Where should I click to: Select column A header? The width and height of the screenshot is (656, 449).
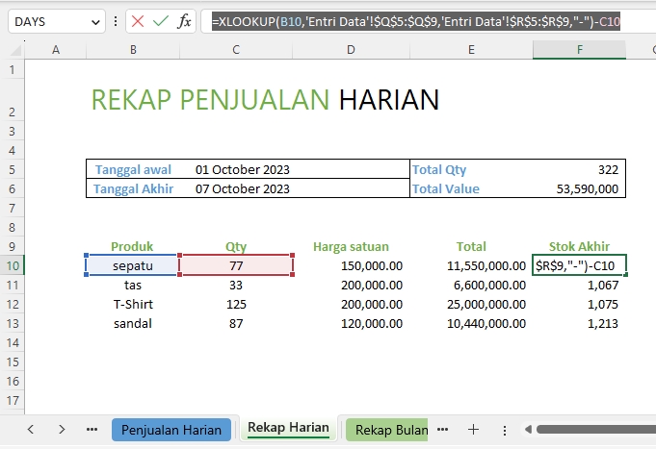(56, 50)
